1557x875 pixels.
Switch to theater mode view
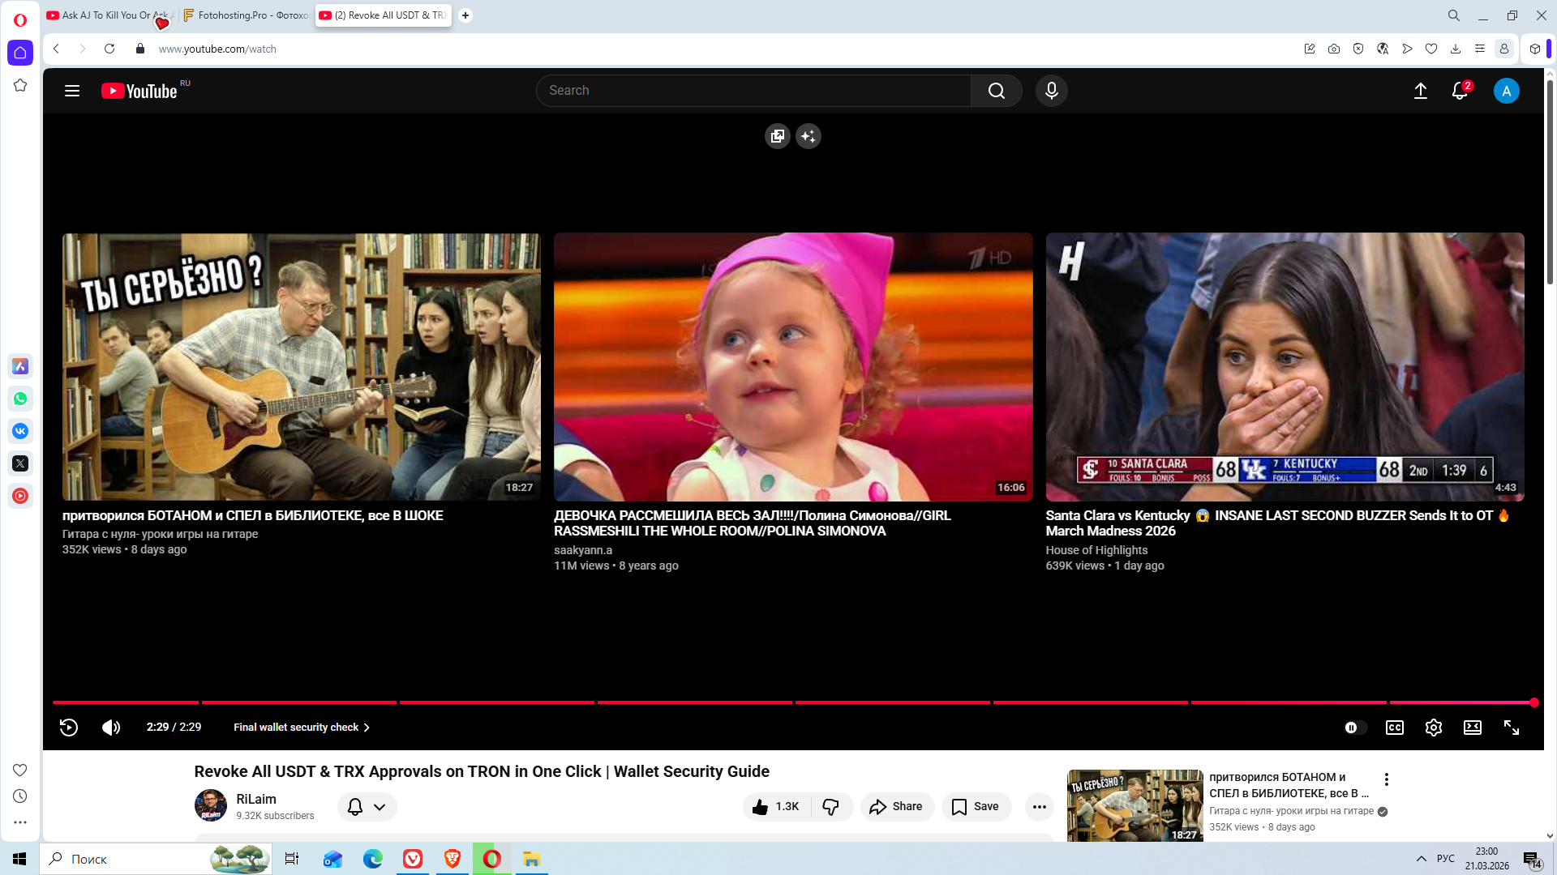(1472, 728)
